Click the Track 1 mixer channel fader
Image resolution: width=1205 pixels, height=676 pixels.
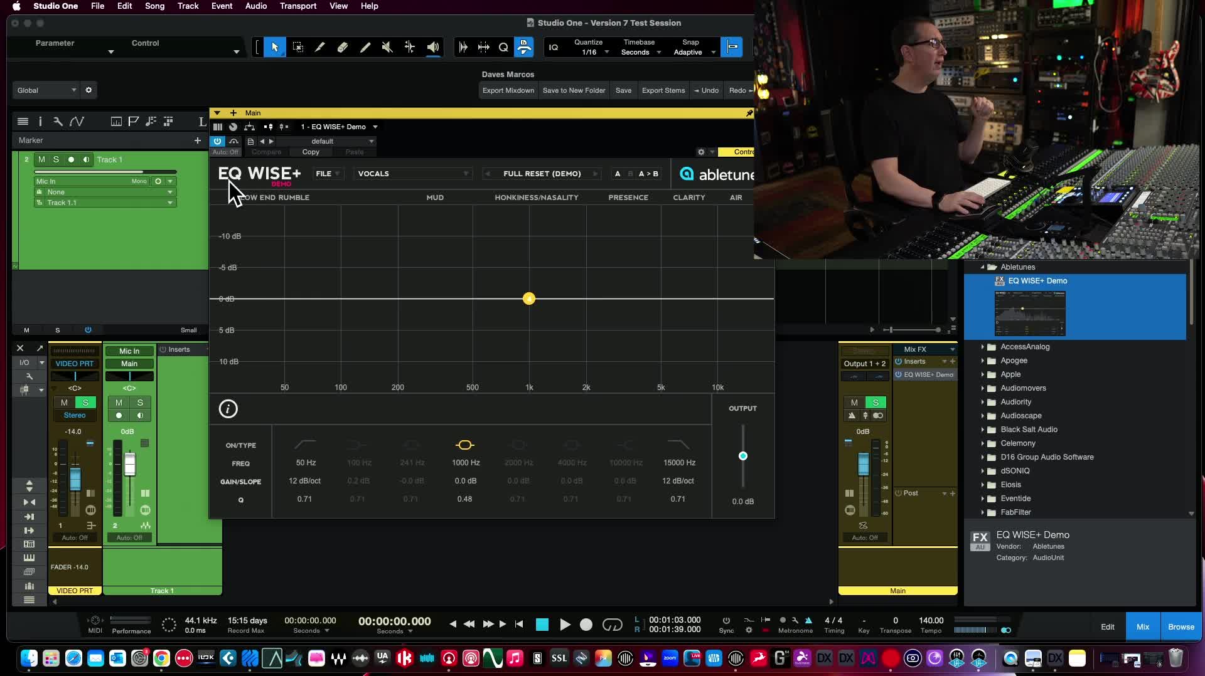pyautogui.click(x=130, y=465)
